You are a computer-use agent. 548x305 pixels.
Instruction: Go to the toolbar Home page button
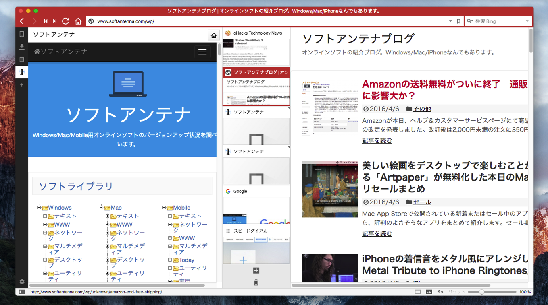[x=78, y=21]
